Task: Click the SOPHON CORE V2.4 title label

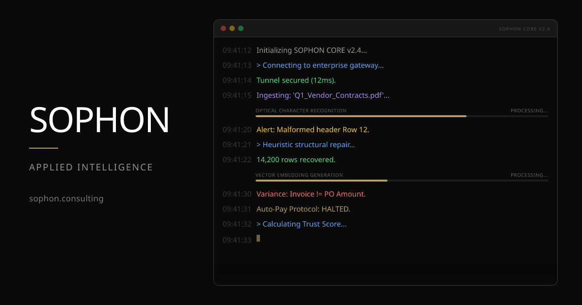Action: tap(524, 29)
